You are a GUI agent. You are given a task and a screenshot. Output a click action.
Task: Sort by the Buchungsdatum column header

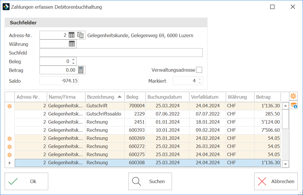click(x=168, y=97)
